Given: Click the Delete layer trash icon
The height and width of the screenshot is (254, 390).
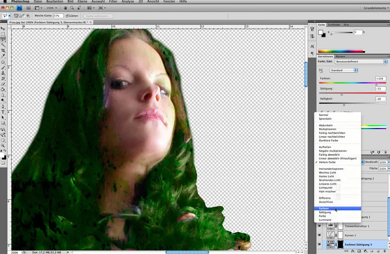Looking at the screenshot, I should 385,251.
